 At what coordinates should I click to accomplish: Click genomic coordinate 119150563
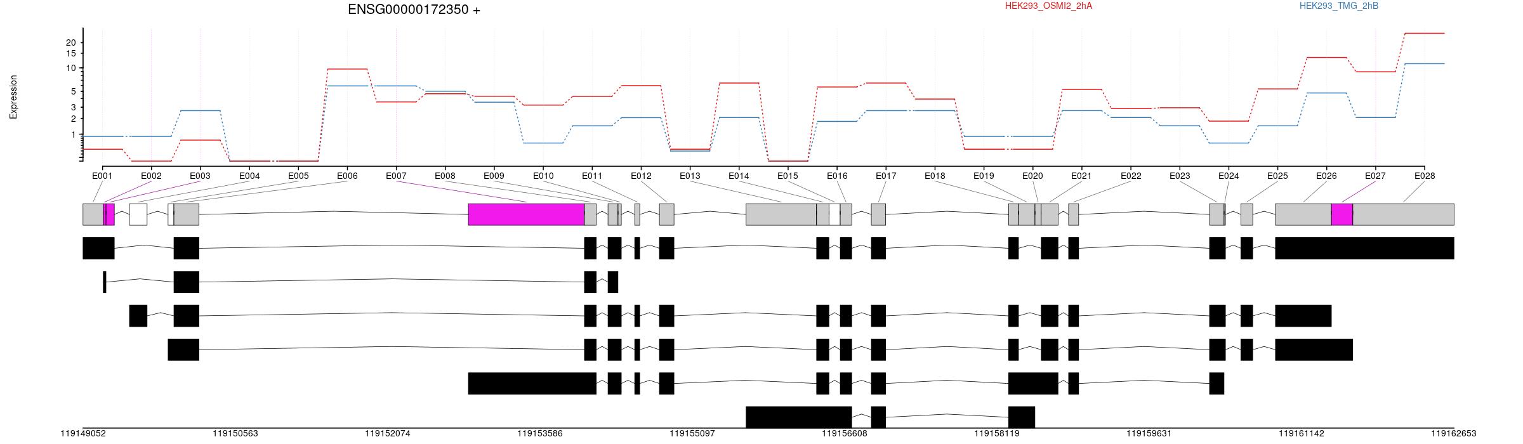click(x=235, y=434)
